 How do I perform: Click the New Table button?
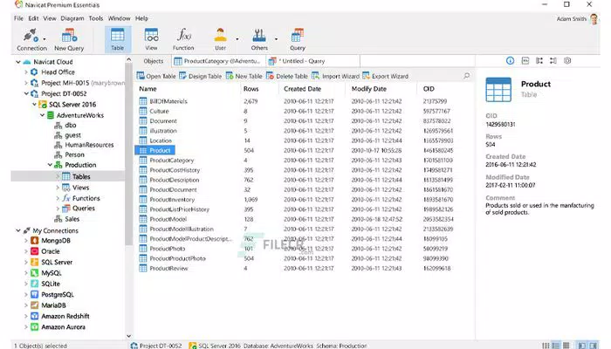pos(244,76)
